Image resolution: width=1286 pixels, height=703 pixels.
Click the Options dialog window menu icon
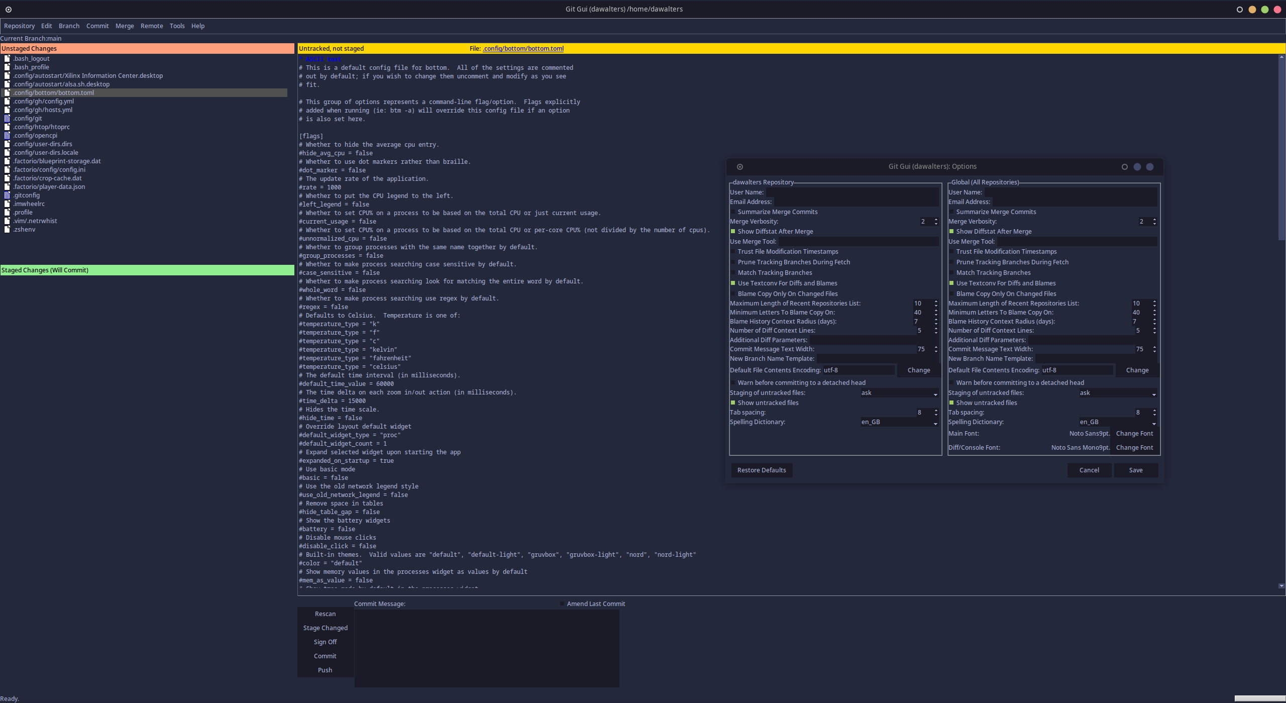tap(740, 167)
